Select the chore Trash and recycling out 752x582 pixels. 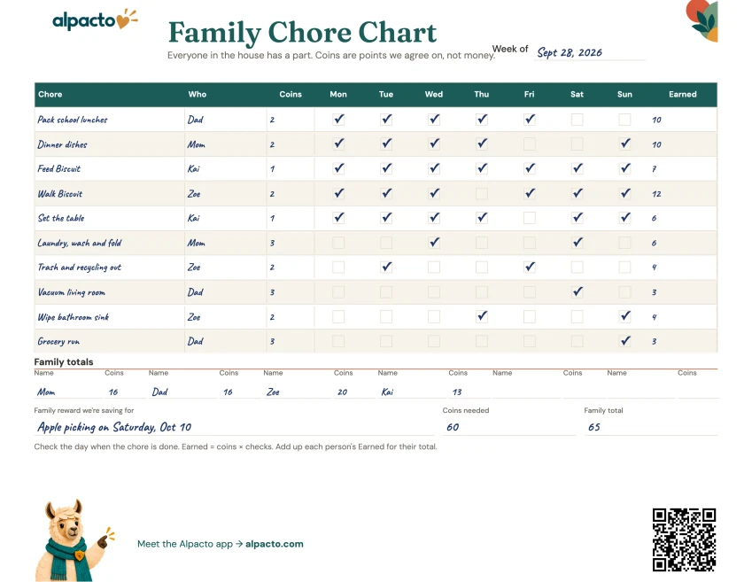[x=80, y=268]
